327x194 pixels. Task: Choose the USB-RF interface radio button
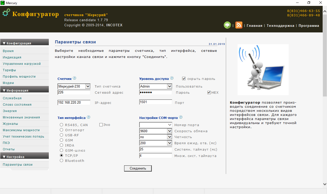click(x=61, y=135)
